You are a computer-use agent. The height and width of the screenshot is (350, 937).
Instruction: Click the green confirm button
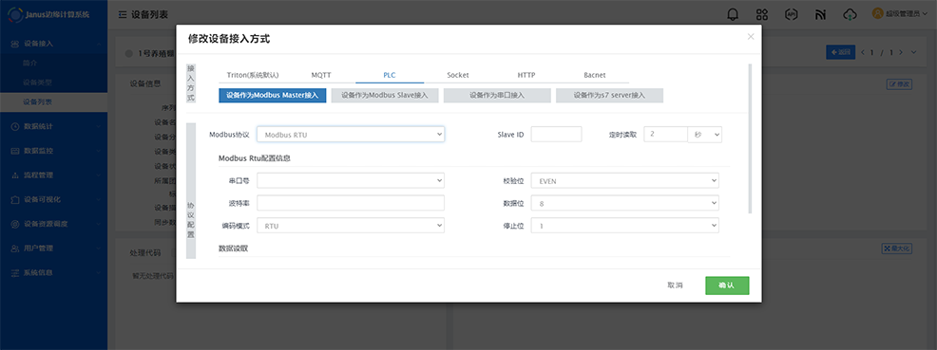727,286
